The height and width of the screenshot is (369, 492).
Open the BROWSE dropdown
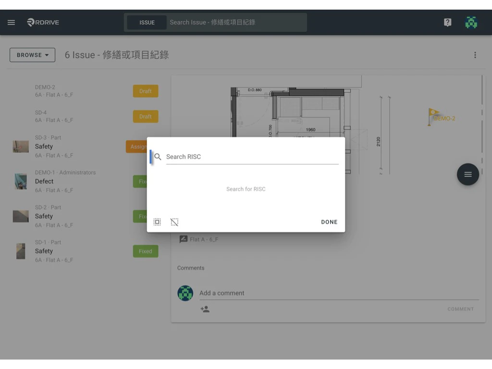click(32, 55)
